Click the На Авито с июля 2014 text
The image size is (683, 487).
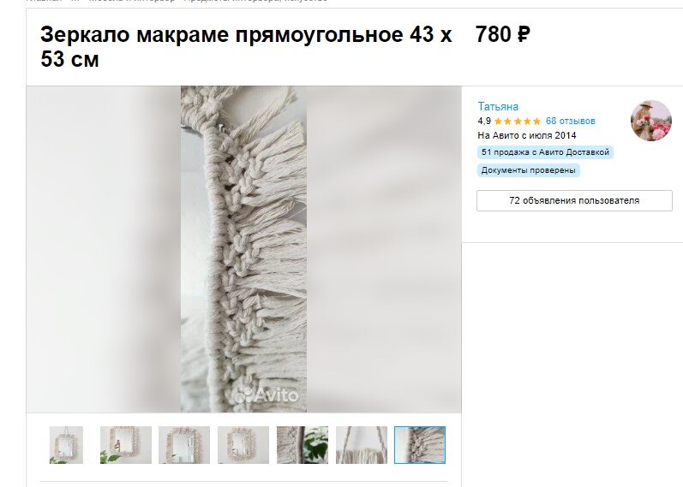tap(527, 135)
